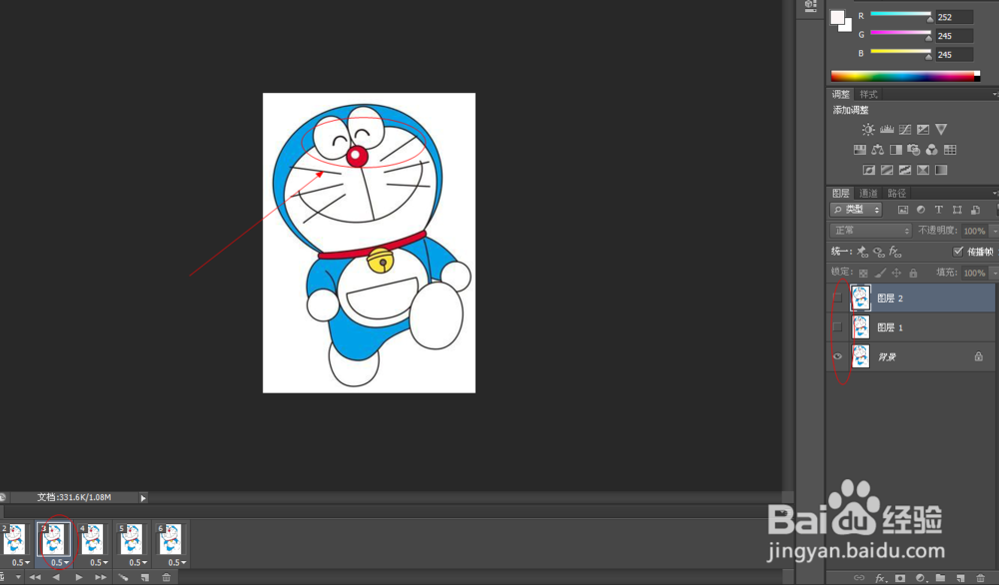
Task: Switch to the 调整 tab
Action: point(841,94)
